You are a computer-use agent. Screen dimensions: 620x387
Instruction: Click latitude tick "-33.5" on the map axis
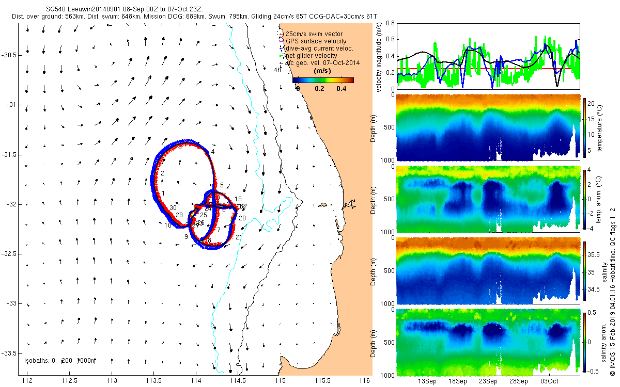point(10,354)
